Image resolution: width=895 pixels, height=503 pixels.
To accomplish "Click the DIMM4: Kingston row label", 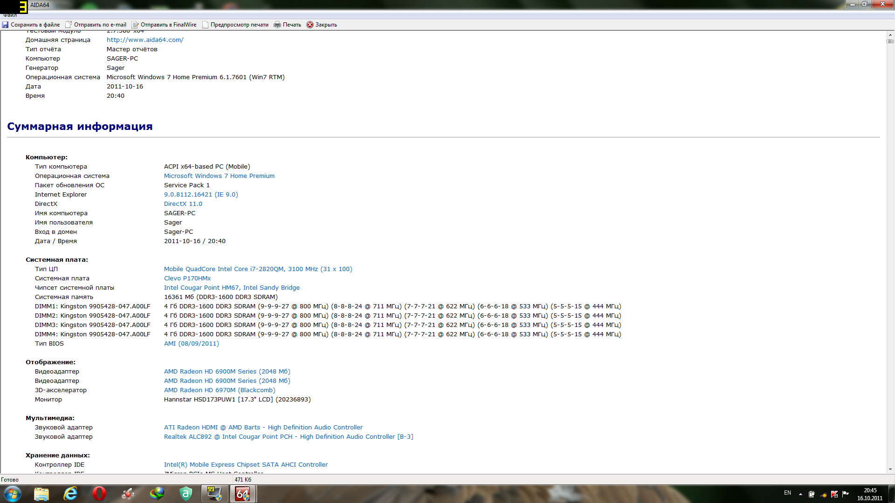I will pos(92,334).
